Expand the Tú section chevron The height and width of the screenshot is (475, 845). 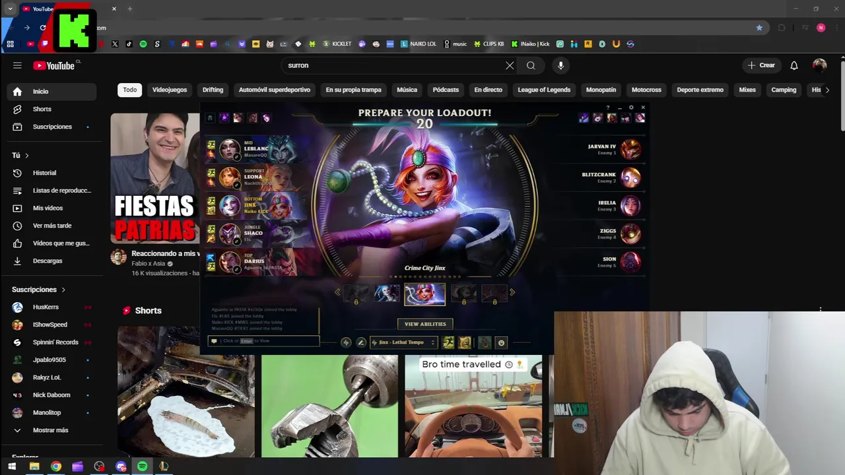(27, 156)
